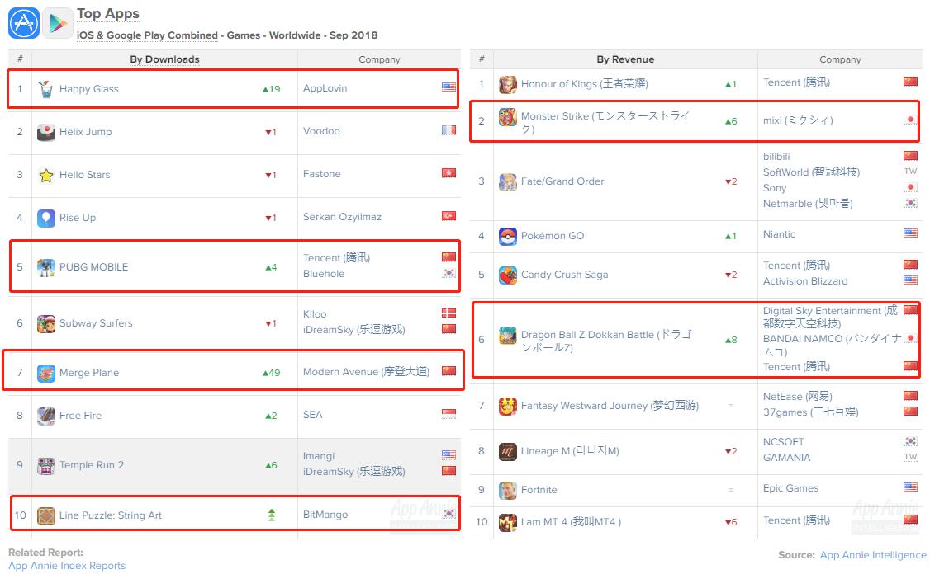
Task: Open the Google Play icon
Action: pyautogui.click(x=56, y=22)
